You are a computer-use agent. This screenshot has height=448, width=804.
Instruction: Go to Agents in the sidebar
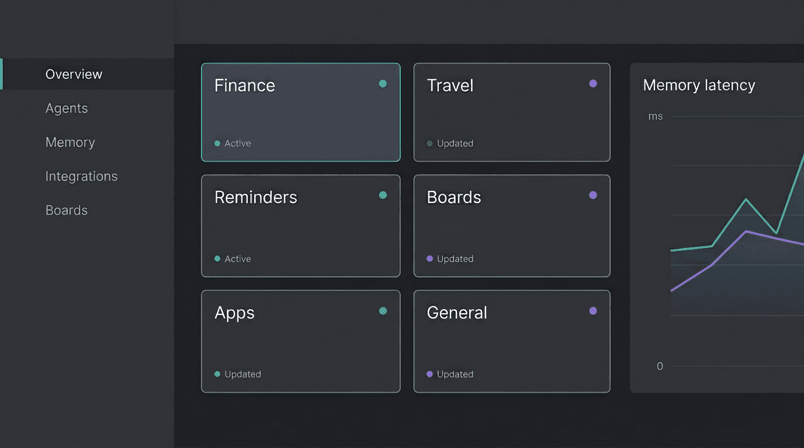click(x=67, y=108)
